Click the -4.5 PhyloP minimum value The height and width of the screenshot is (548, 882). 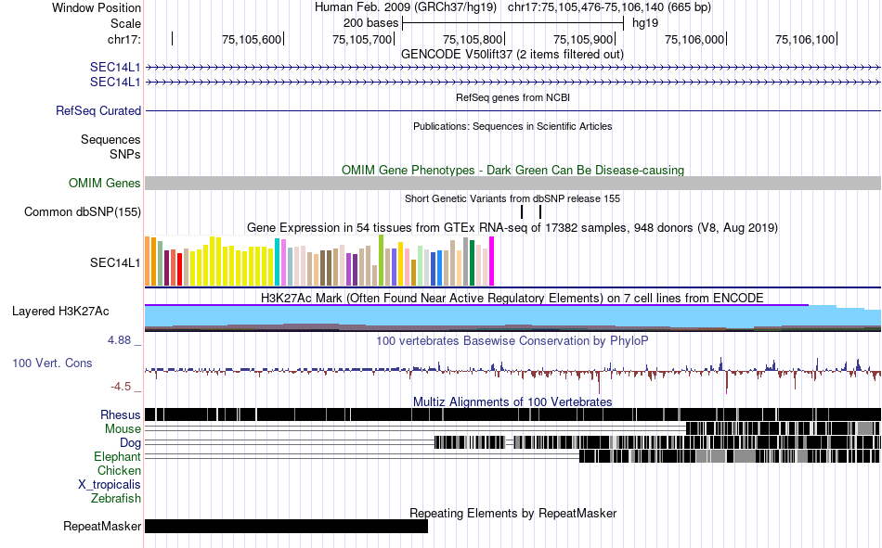pyautogui.click(x=121, y=387)
